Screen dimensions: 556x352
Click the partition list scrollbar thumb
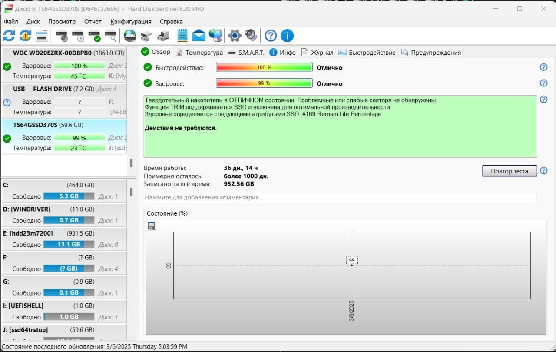[131, 192]
